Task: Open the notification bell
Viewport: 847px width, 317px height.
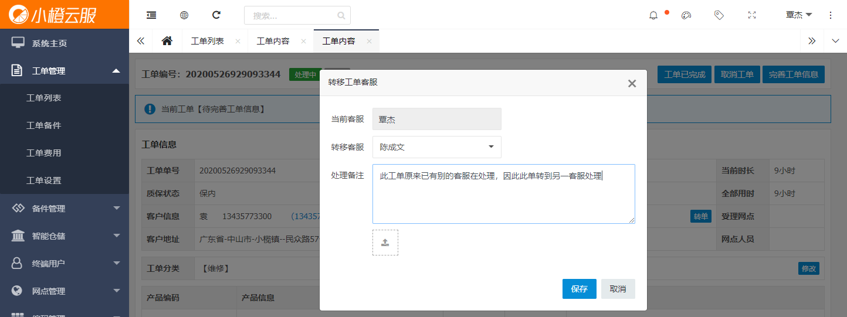Action: (653, 15)
